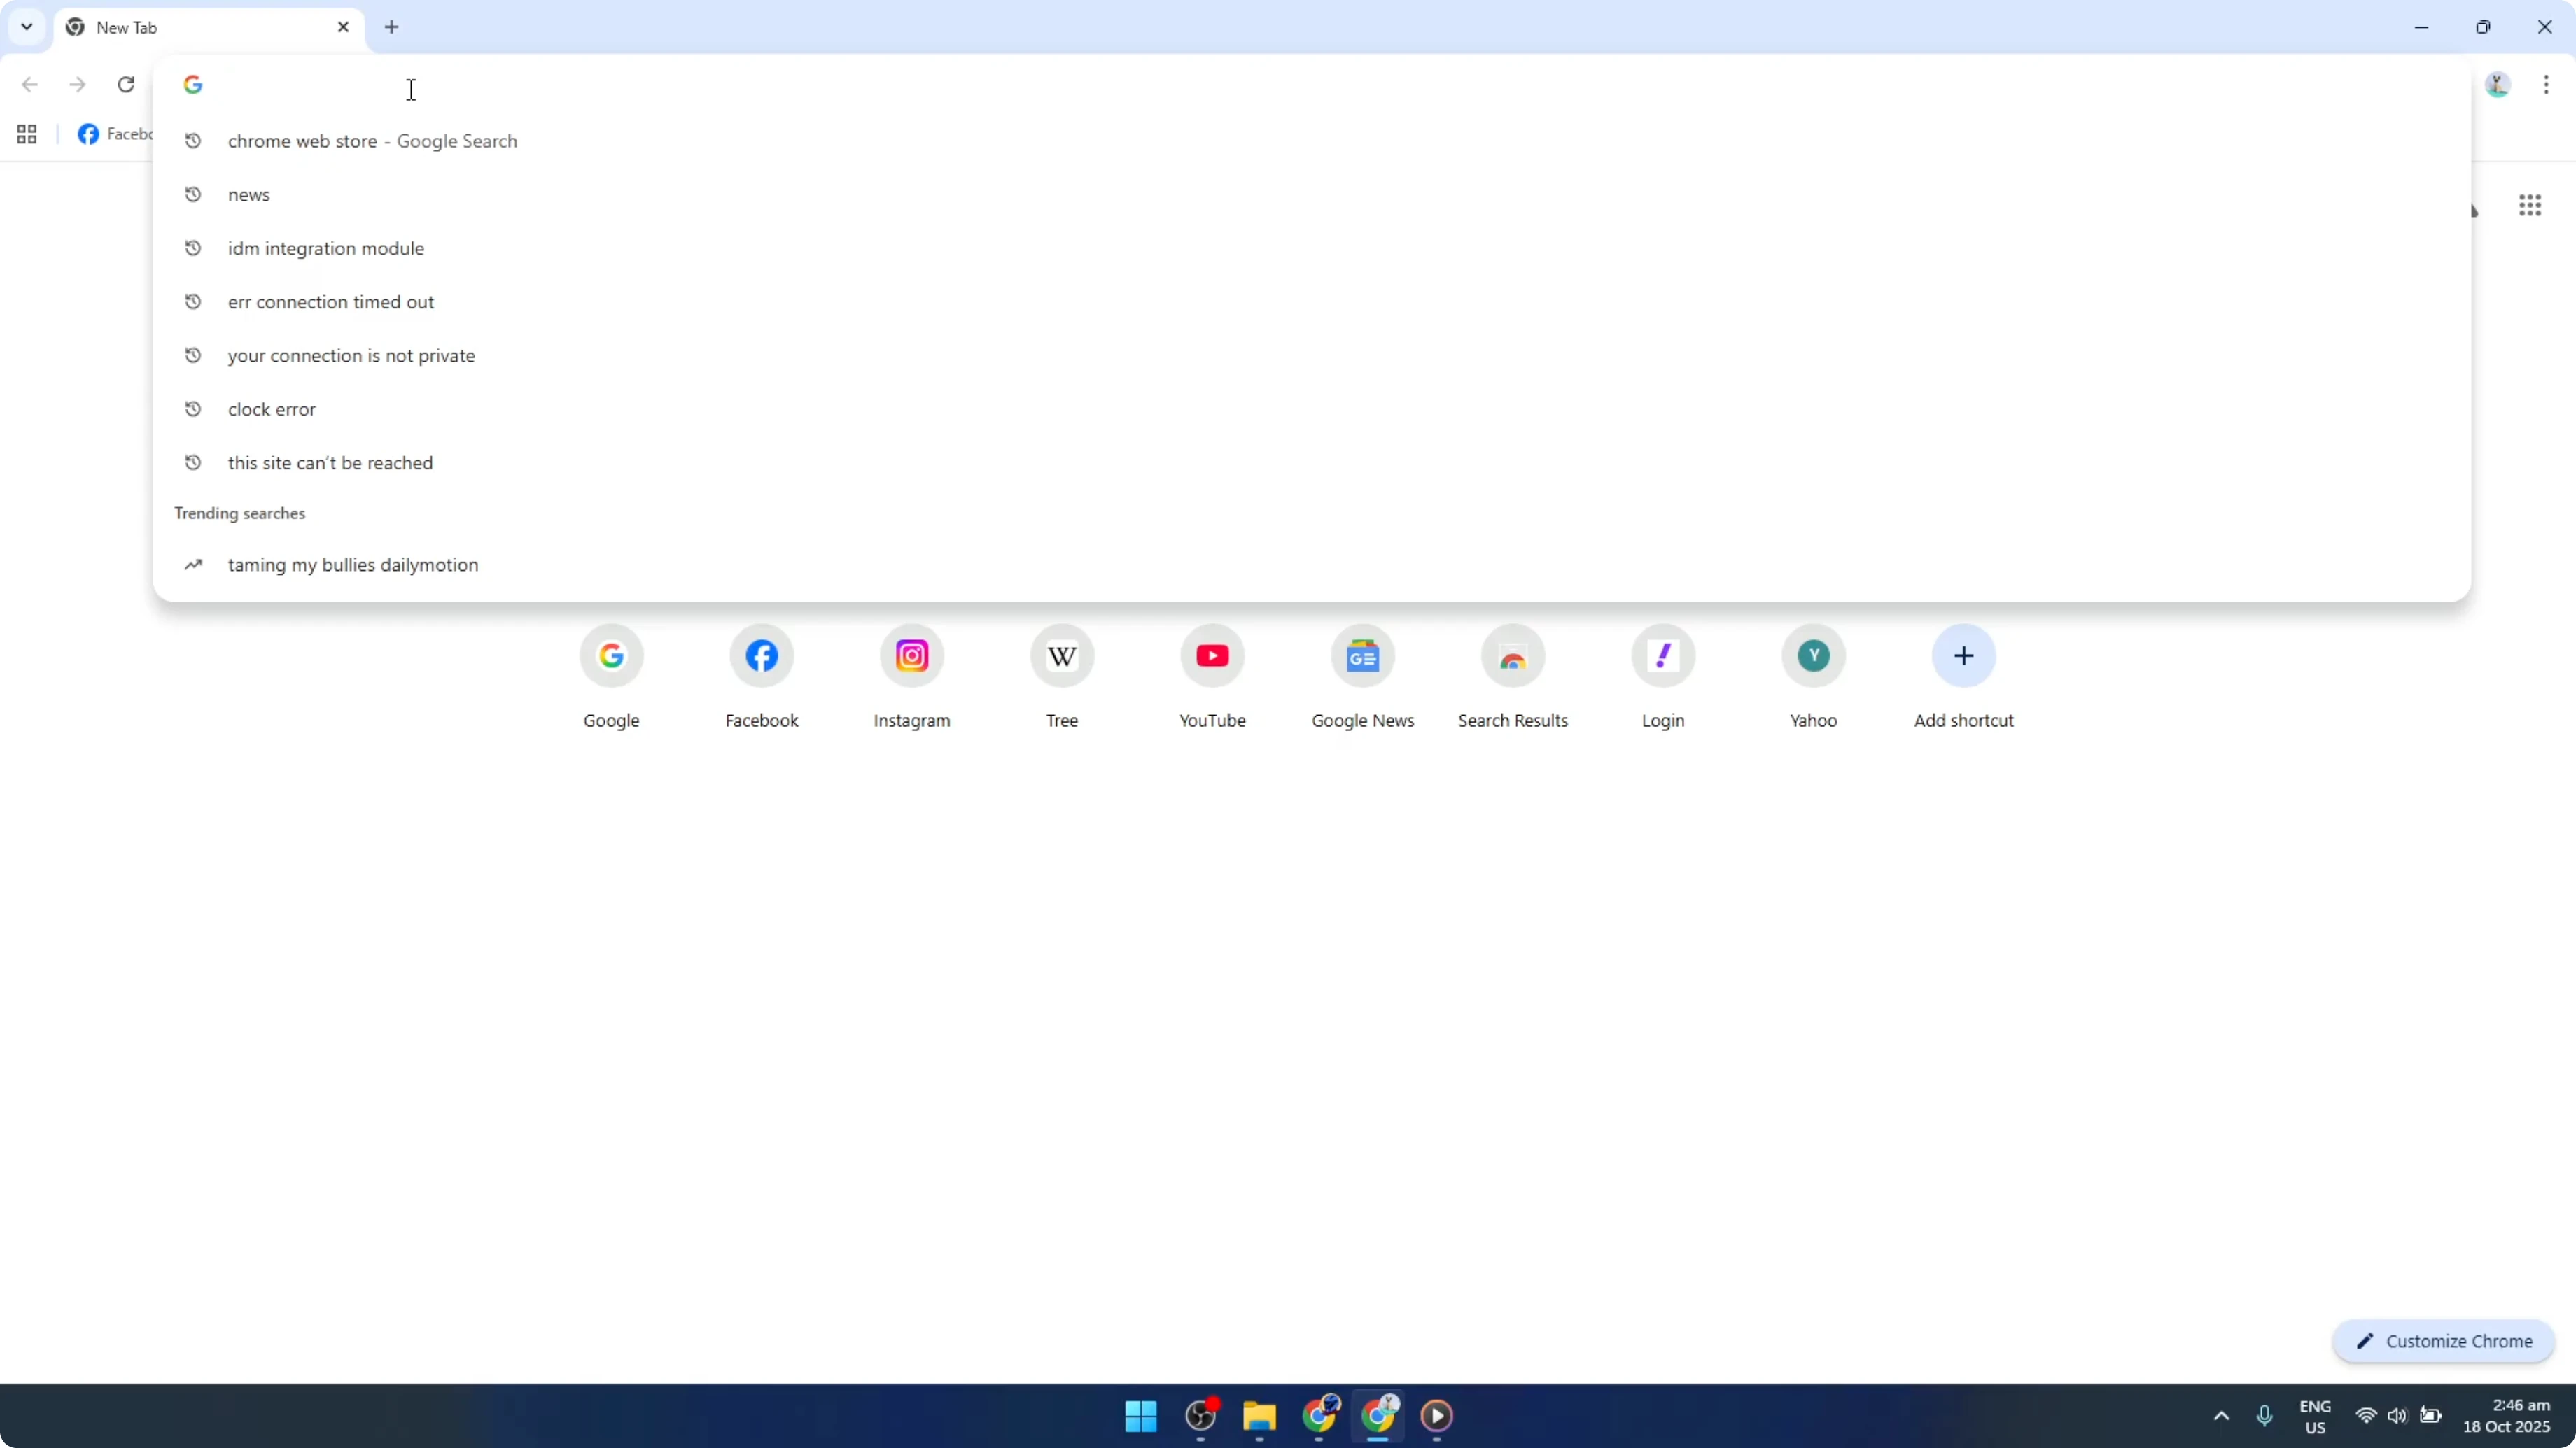Reload the current page
The image size is (2576, 1448).
click(x=126, y=85)
